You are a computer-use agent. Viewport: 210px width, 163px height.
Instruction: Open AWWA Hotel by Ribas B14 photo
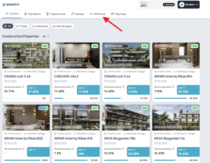(x=176, y=55)
